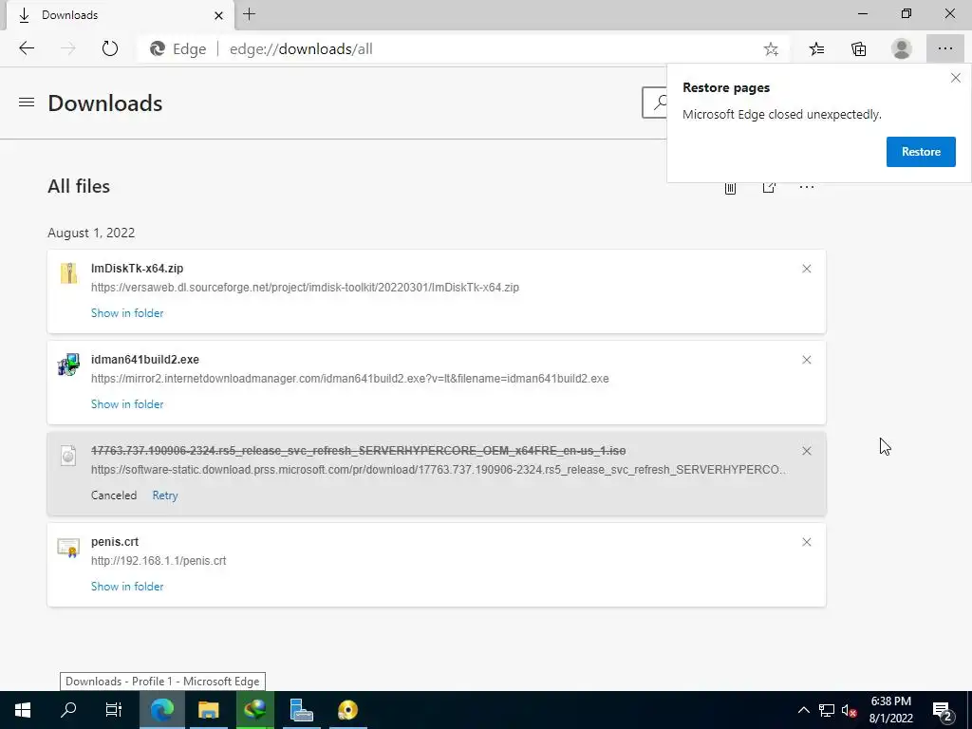Add this page to favorites with the star icon
Viewport: 972px width, 729px height.
(x=771, y=49)
